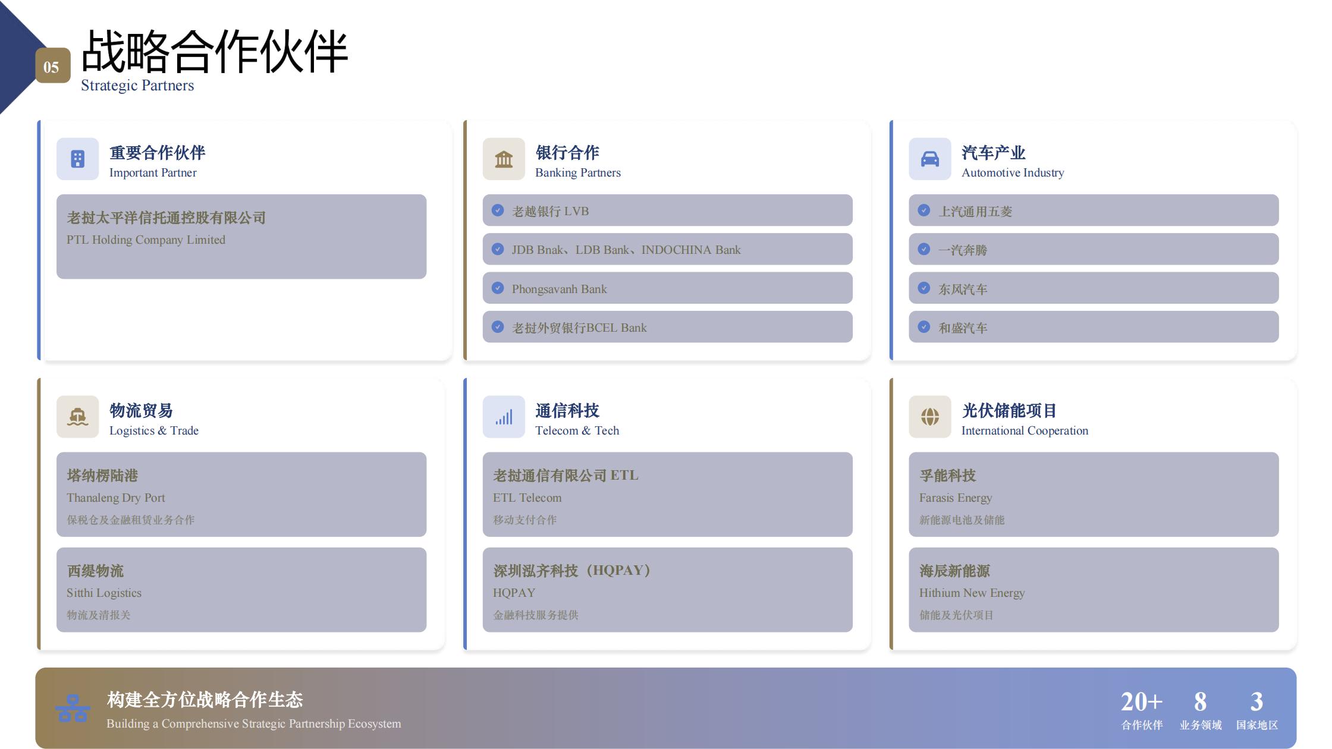Select the Important Partner label

(x=153, y=173)
